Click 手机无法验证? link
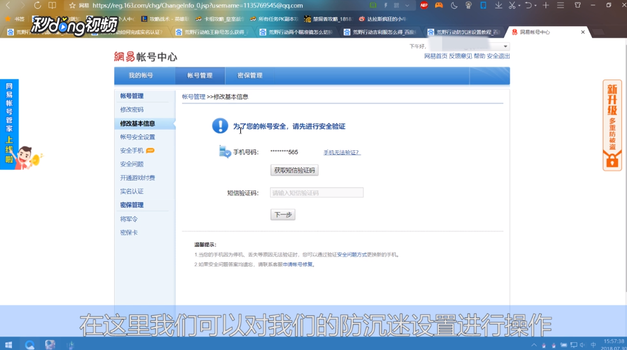Viewport: 627px width, 350px height. click(x=342, y=152)
